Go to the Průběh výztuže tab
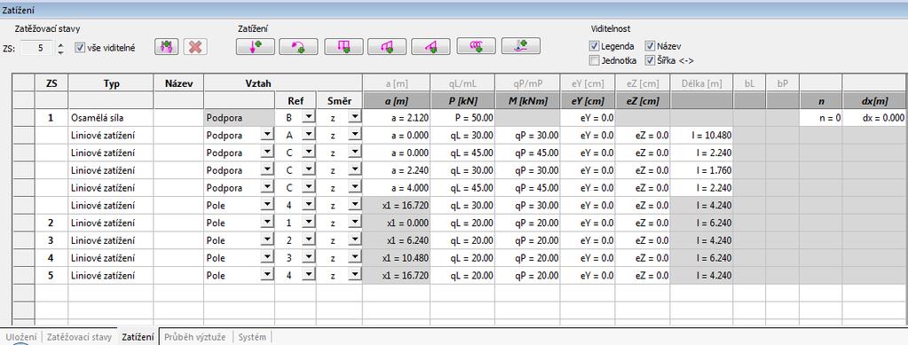This screenshot has height=345, width=908. click(194, 337)
